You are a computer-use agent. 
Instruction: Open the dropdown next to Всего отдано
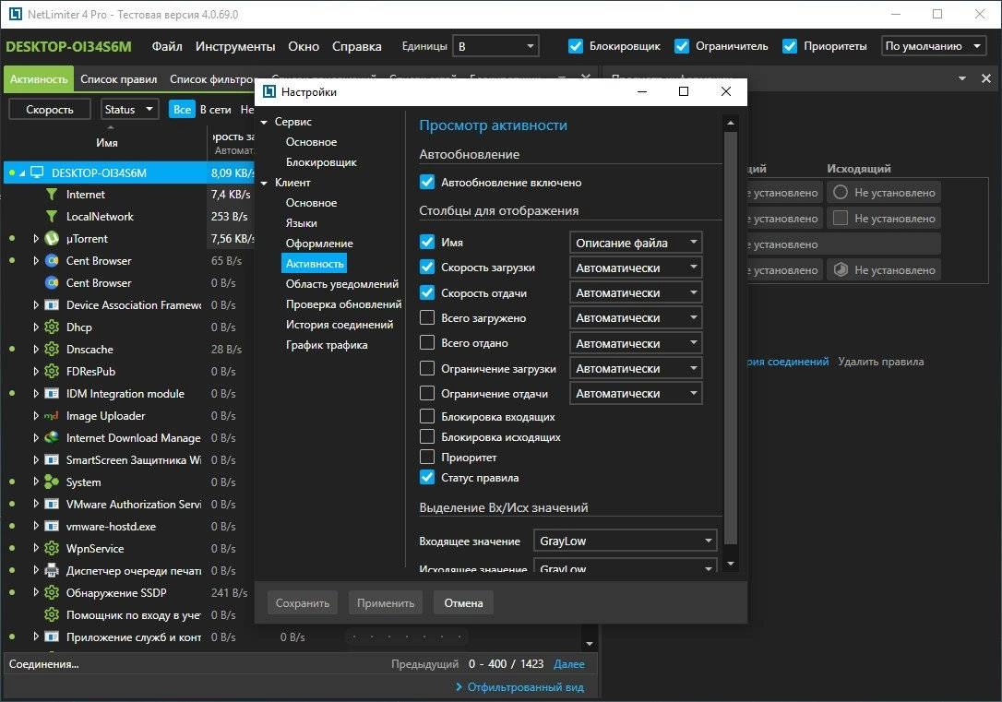[636, 343]
